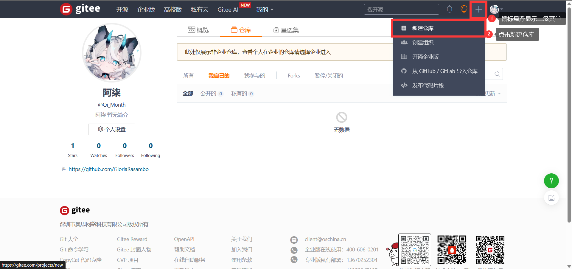
Task: Open the user avatar menu in header
Action: click(x=496, y=9)
